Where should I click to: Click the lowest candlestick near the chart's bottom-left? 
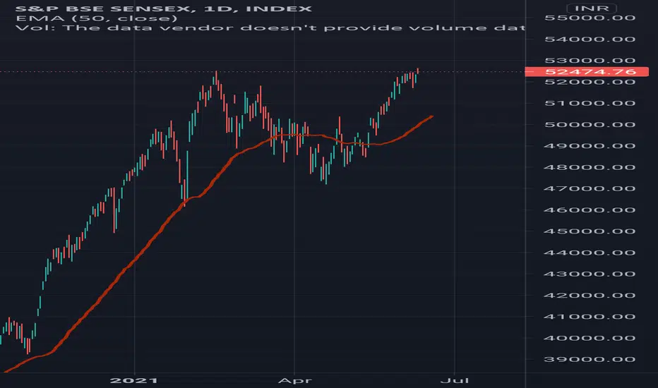(28, 346)
